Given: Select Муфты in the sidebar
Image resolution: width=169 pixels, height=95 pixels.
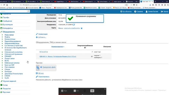Looking at the screenshot, I should coord(7,37).
